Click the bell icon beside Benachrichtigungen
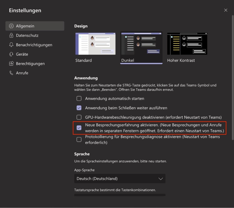 click(x=11, y=45)
